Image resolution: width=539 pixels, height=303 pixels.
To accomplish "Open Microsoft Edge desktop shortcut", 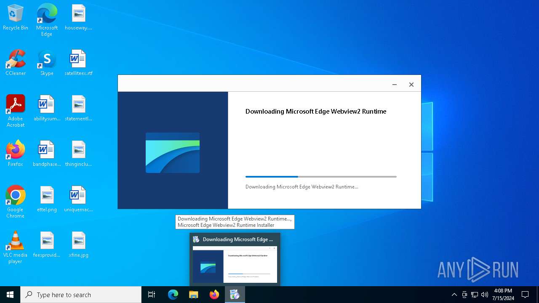I will [x=47, y=20].
